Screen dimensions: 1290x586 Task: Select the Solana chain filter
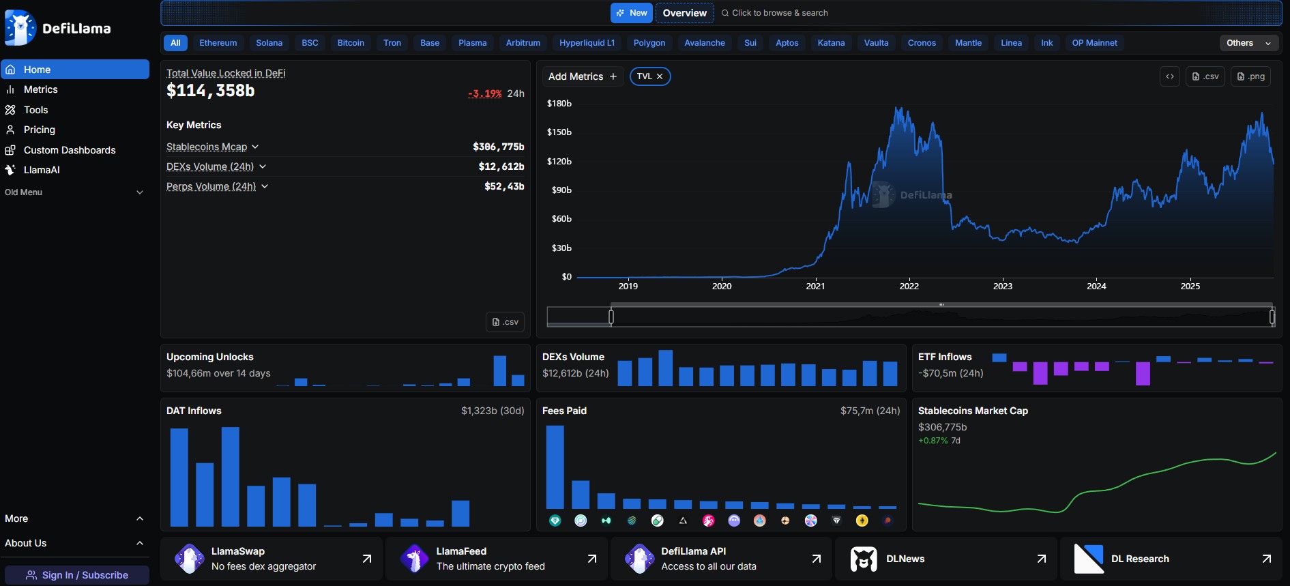pyautogui.click(x=269, y=43)
